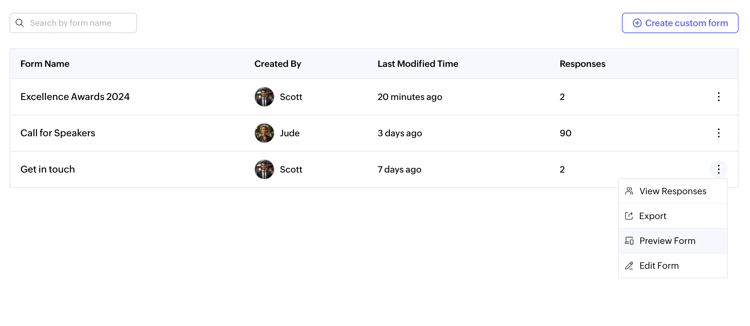Open the Call for Speakers three-dot menu
750x326 pixels.
718,133
